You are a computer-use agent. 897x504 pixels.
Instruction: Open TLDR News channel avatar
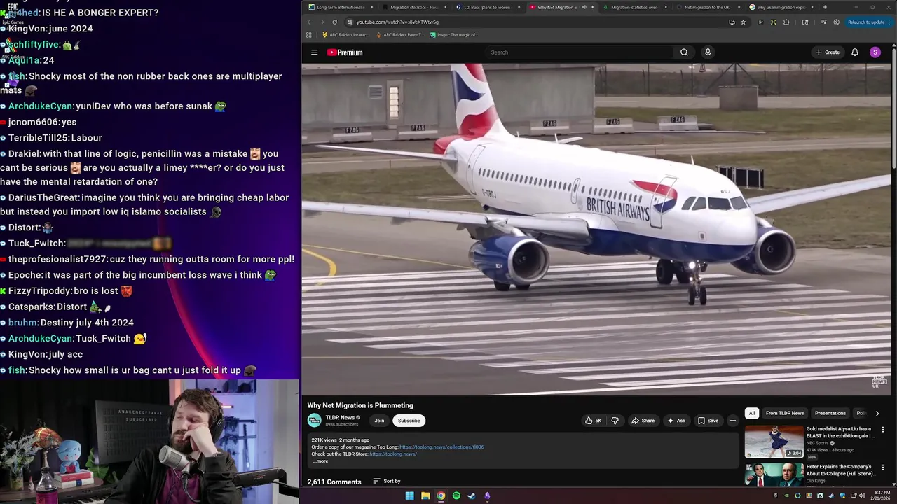tap(314, 421)
